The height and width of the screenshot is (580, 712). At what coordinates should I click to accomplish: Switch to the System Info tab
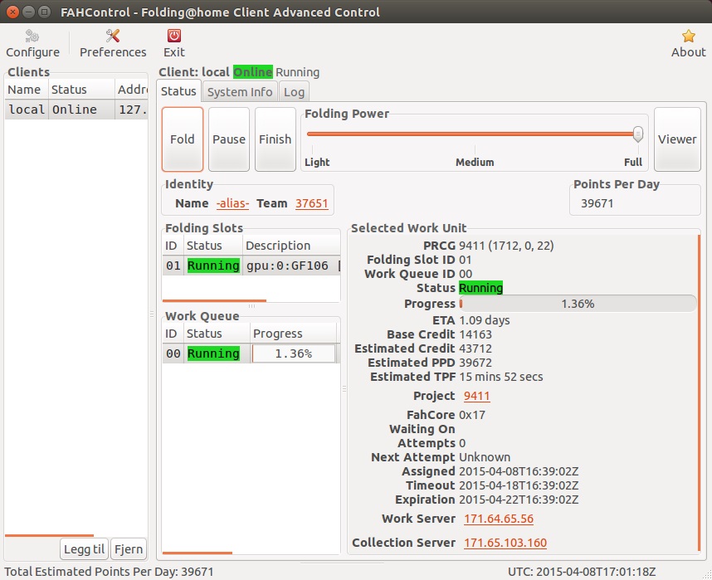[x=240, y=92]
